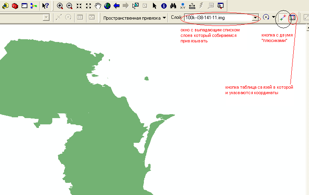Click the Fixed Zoom Out arrows icon
Screen dimensions: 309x195
click(x=88, y=6)
